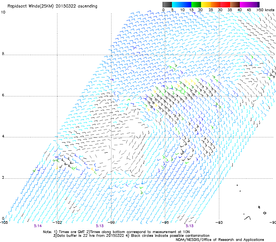Click the cyan-blue 5-15 knots legend segment

click(x=182, y=4)
